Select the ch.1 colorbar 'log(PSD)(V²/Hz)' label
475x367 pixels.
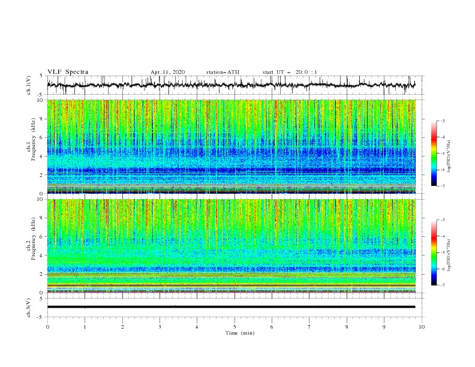tap(449, 157)
